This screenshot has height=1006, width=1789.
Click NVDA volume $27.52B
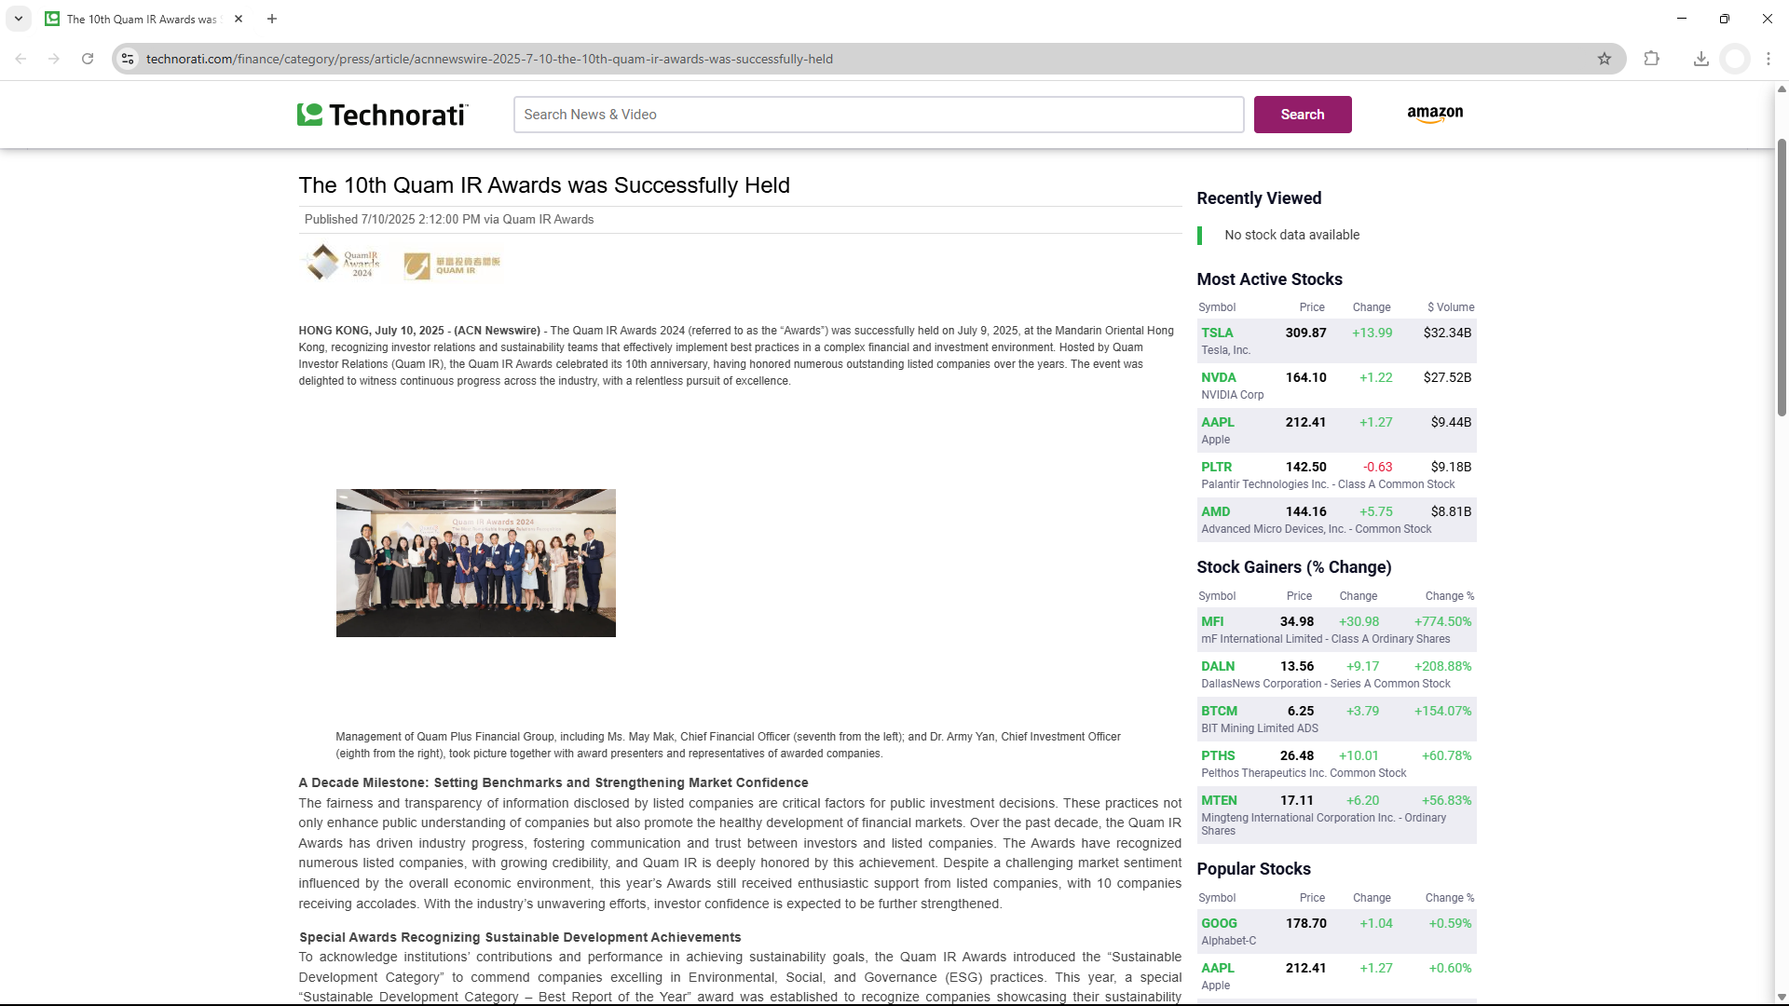tap(1447, 377)
